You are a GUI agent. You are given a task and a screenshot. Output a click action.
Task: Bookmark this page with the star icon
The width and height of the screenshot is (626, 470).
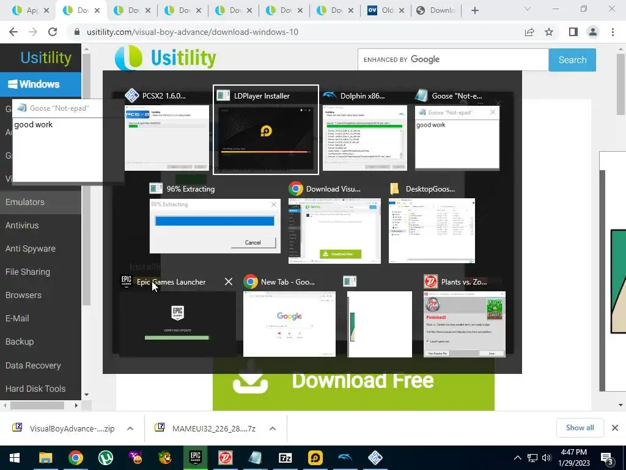[x=549, y=32]
